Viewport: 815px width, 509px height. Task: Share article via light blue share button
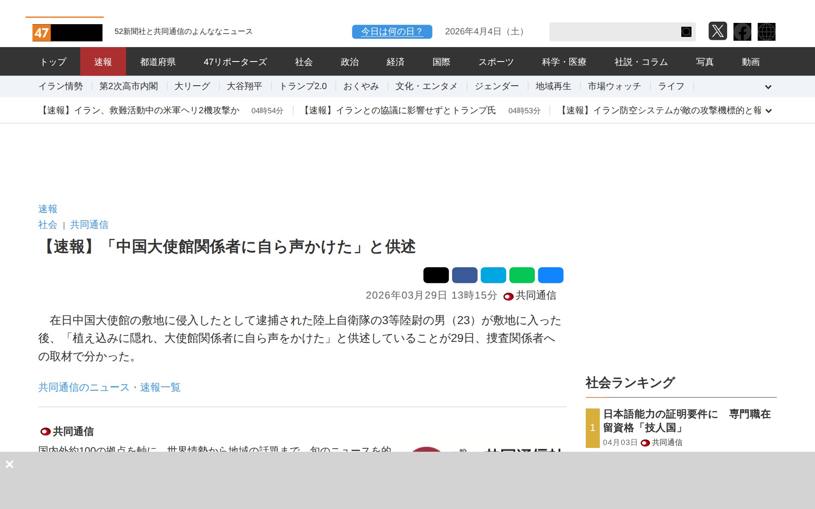click(493, 275)
